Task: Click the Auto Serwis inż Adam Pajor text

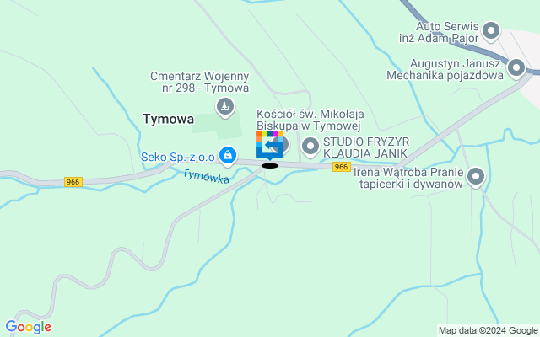Action: coord(439,32)
